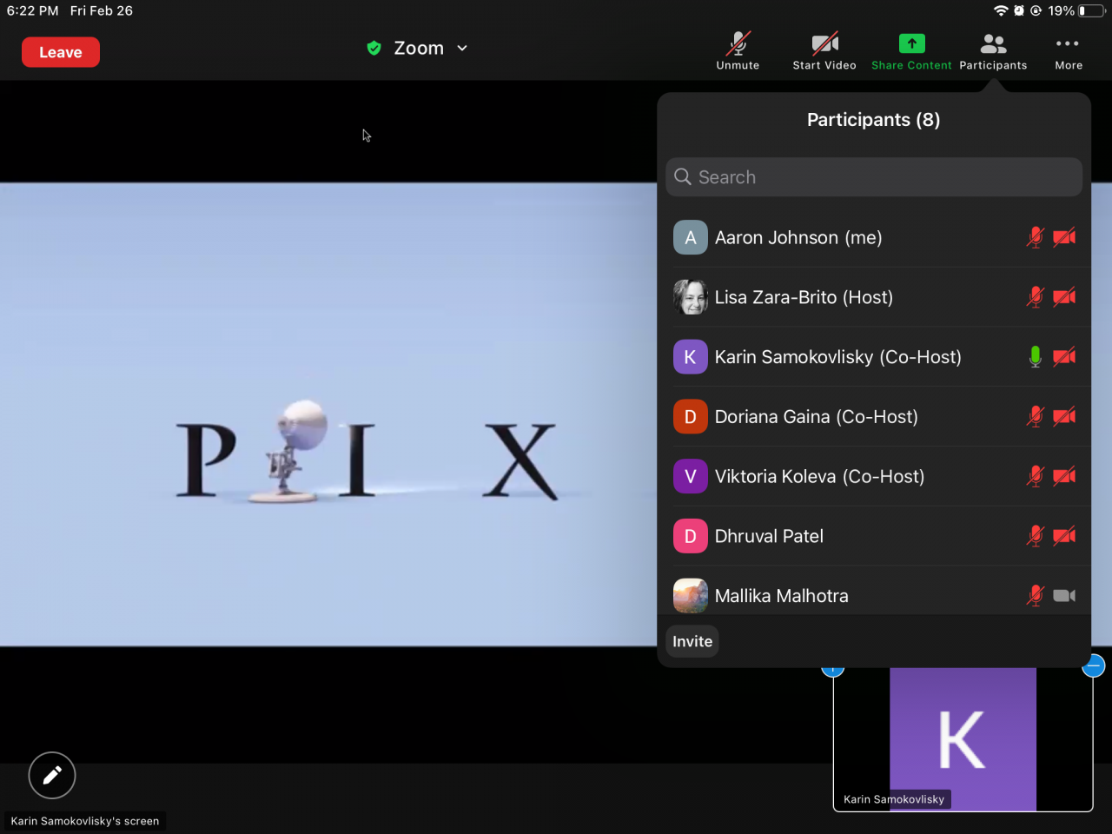Invite more participants

click(x=692, y=641)
